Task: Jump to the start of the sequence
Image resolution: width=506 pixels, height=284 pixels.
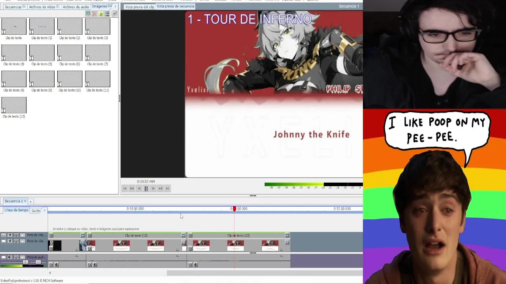Action: coord(125,189)
